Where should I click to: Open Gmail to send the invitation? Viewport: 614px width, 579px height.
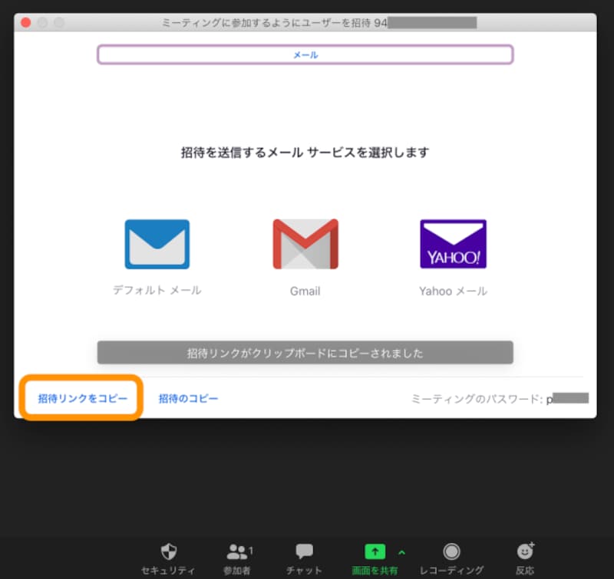pos(305,242)
